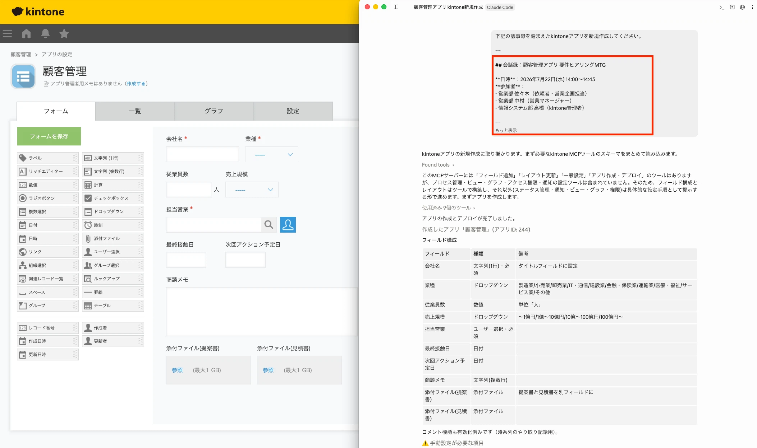This screenshot has width=757, height=448.
Task: Select the テーブル field item
Action: [113, 305]
